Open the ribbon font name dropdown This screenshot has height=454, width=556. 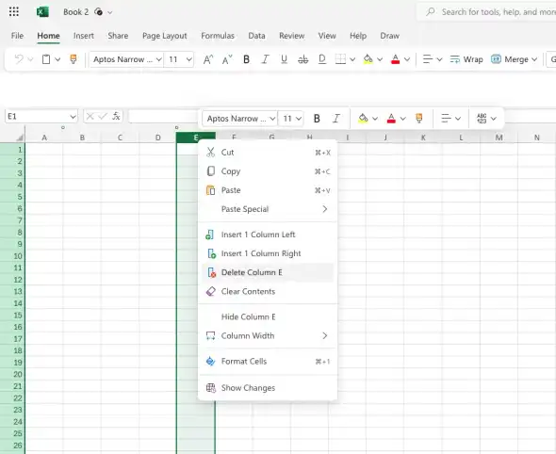[x=159, y=59]
